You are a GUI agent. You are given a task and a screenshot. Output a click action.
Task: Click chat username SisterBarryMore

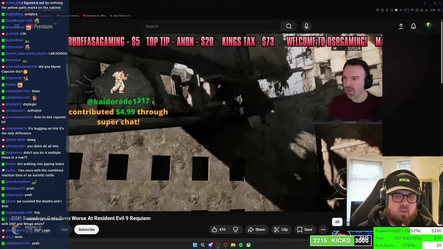pos(18,182)
